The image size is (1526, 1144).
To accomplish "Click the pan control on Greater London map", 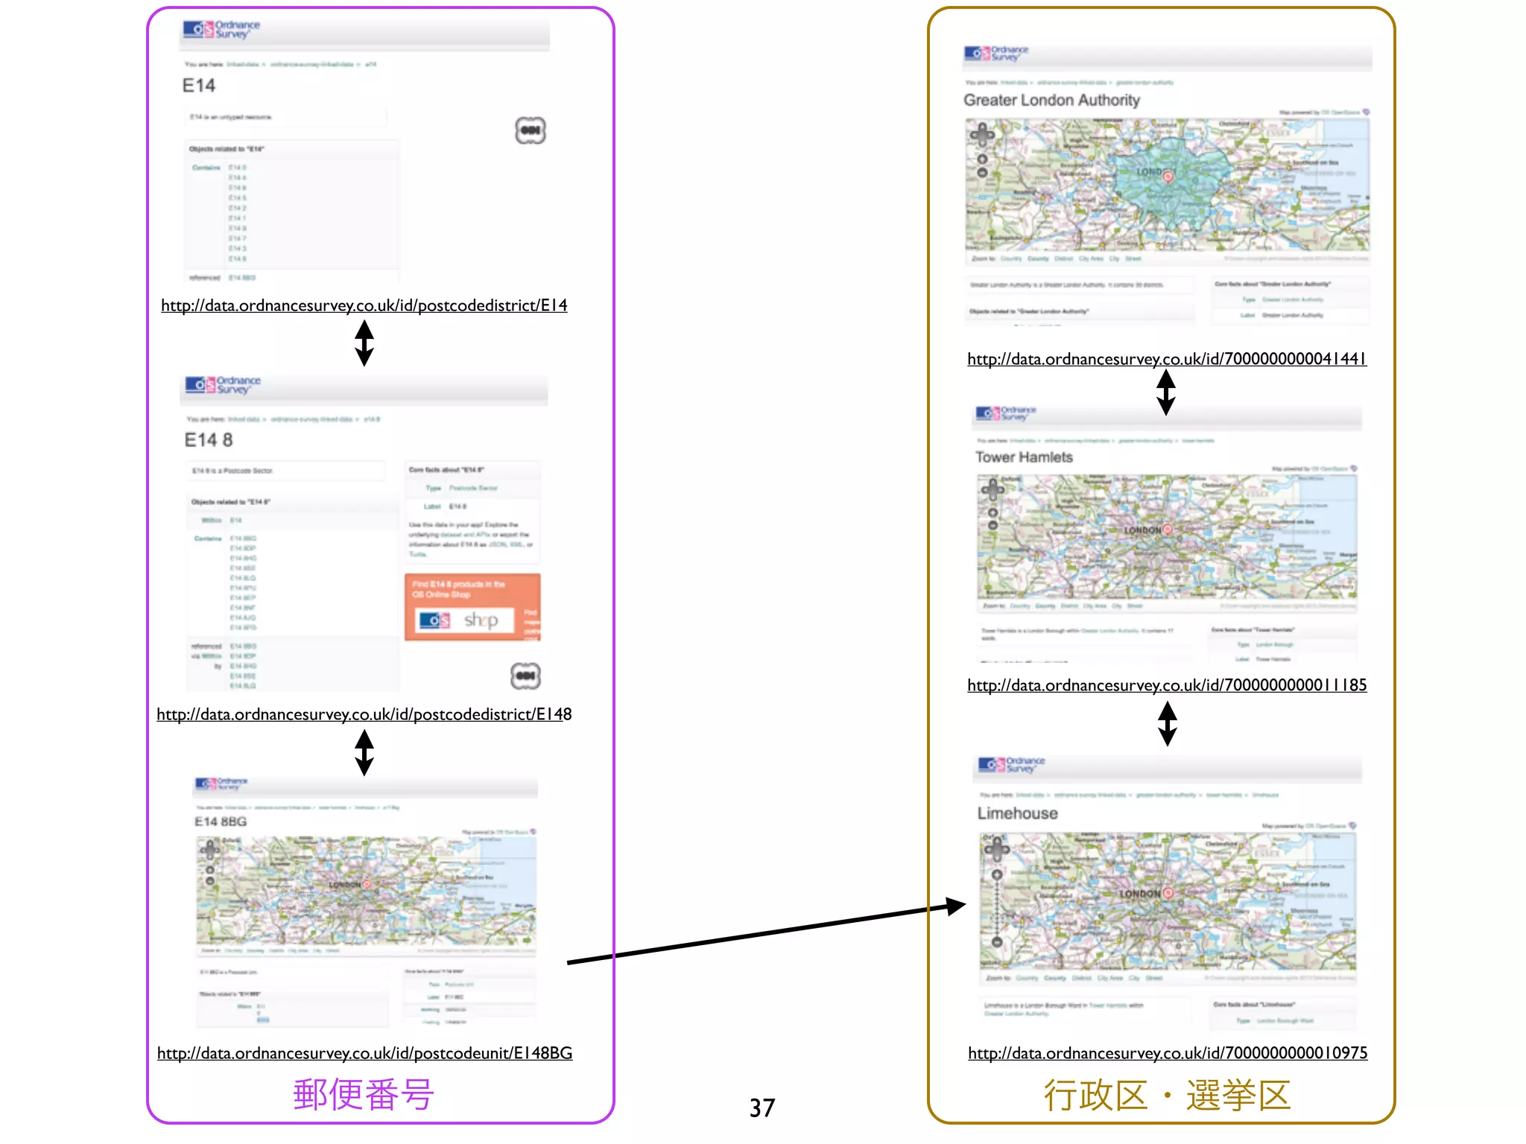I will 982,136.
